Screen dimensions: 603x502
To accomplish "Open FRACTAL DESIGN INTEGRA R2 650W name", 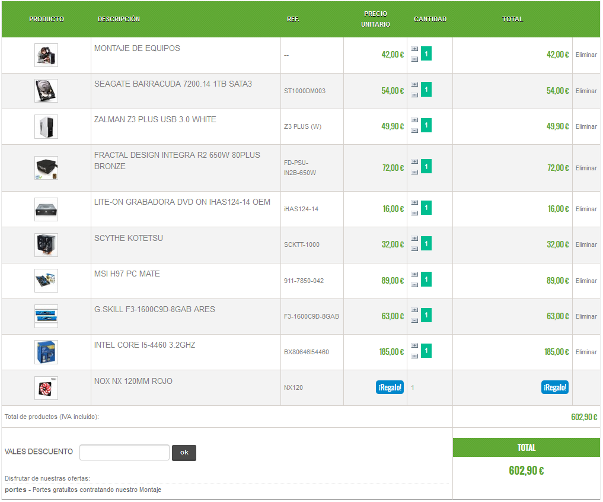I will click(x=177, y=161).
